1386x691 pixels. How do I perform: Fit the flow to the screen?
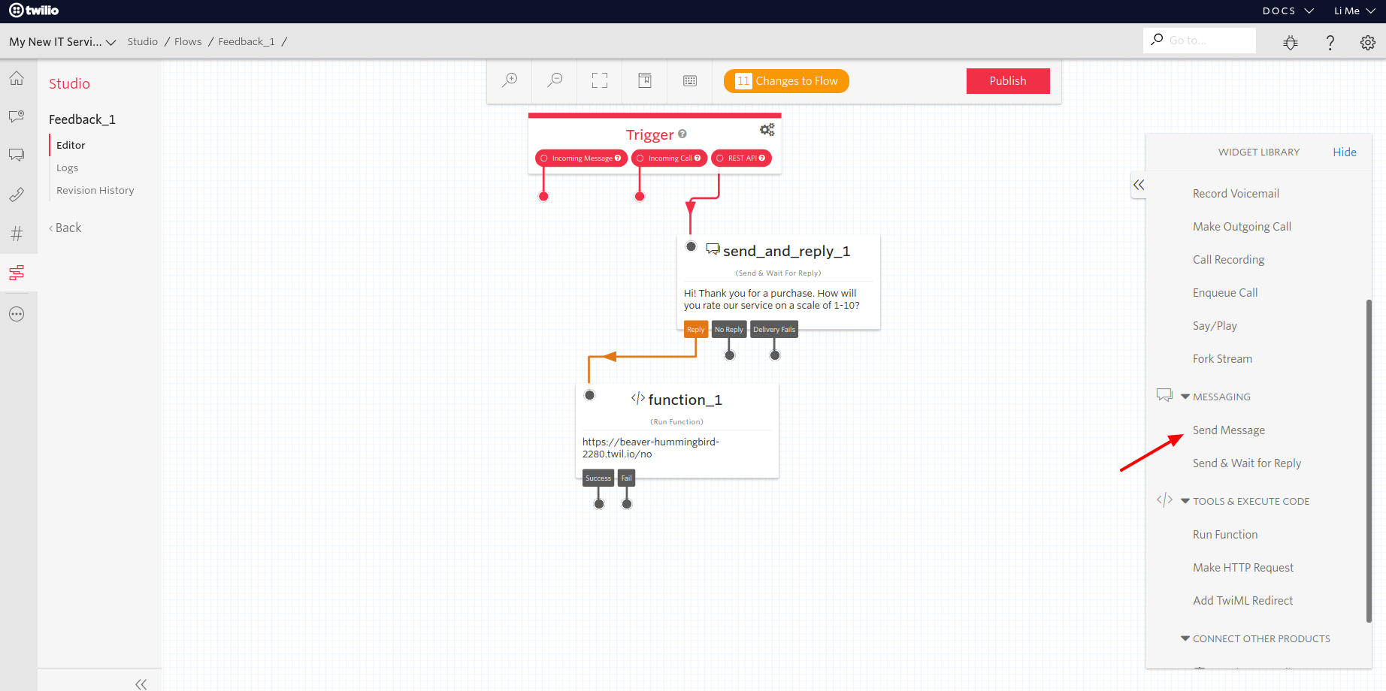(x=600, y=80)
